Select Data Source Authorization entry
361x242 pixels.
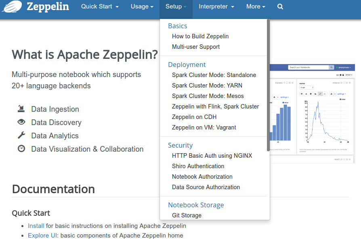206,187
